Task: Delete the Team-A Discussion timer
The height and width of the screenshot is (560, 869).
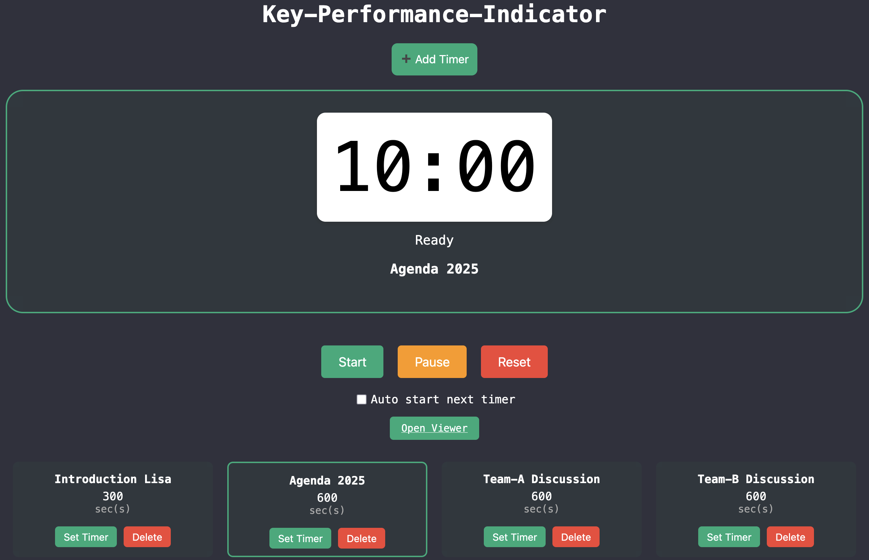Action: [x=575, y=536]
